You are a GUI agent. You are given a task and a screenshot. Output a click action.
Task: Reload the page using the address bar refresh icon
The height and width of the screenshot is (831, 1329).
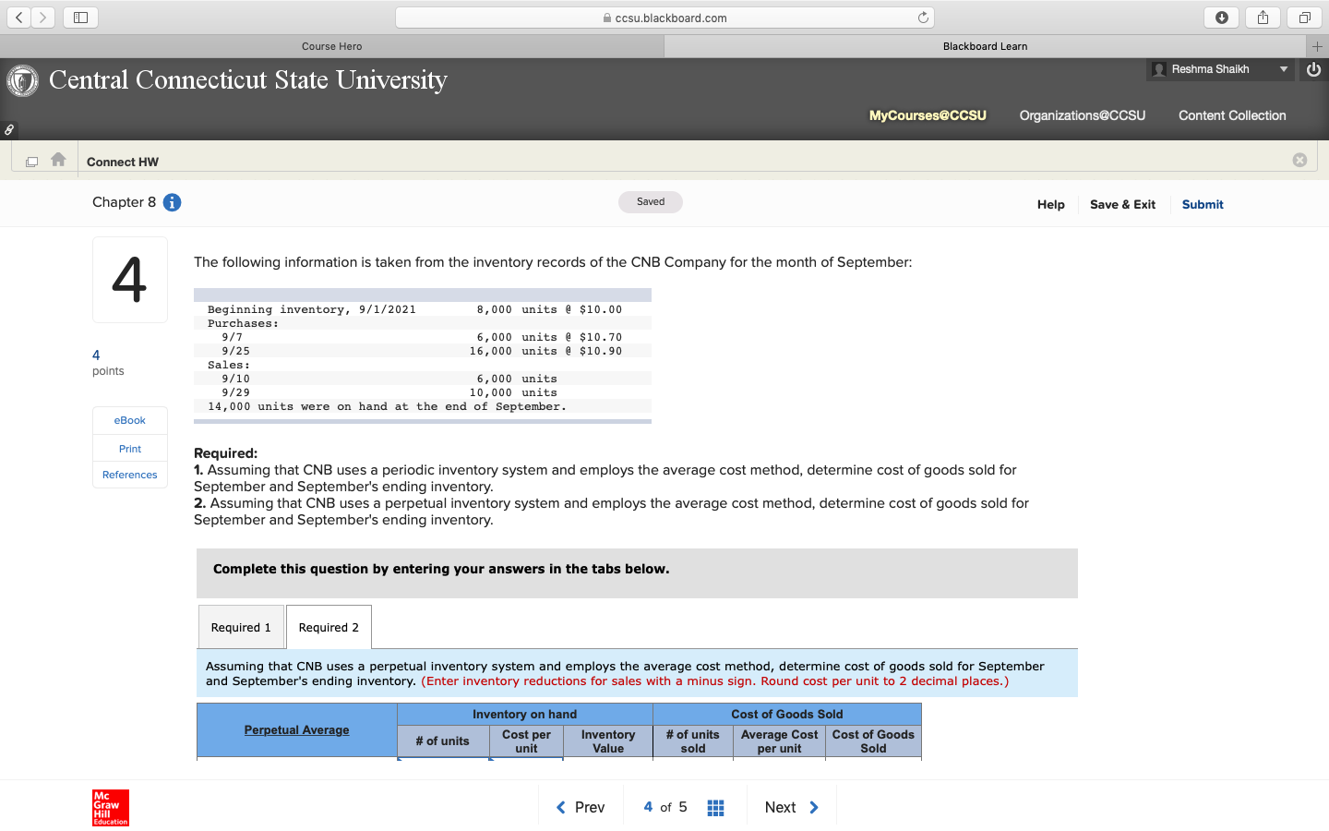tap(923, 17)
